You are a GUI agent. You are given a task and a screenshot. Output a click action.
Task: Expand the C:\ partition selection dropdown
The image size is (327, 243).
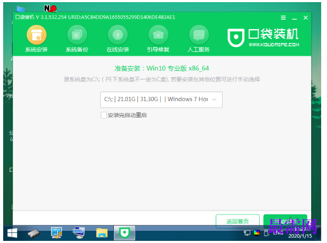(x=161, y=100)
